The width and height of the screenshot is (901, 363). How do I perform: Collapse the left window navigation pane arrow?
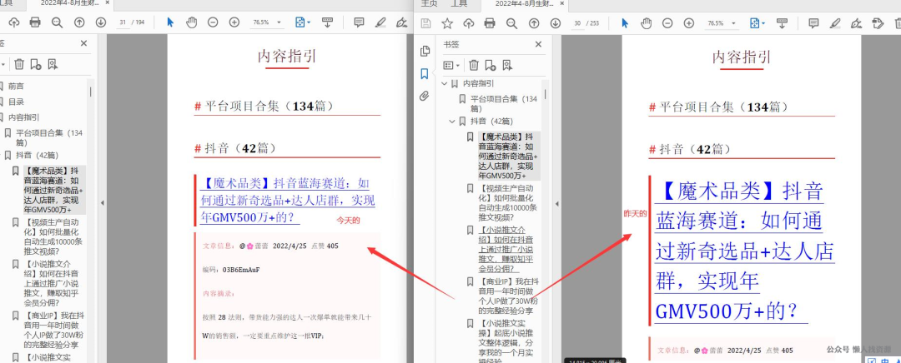pyautogui.click(x=102, y=203)
